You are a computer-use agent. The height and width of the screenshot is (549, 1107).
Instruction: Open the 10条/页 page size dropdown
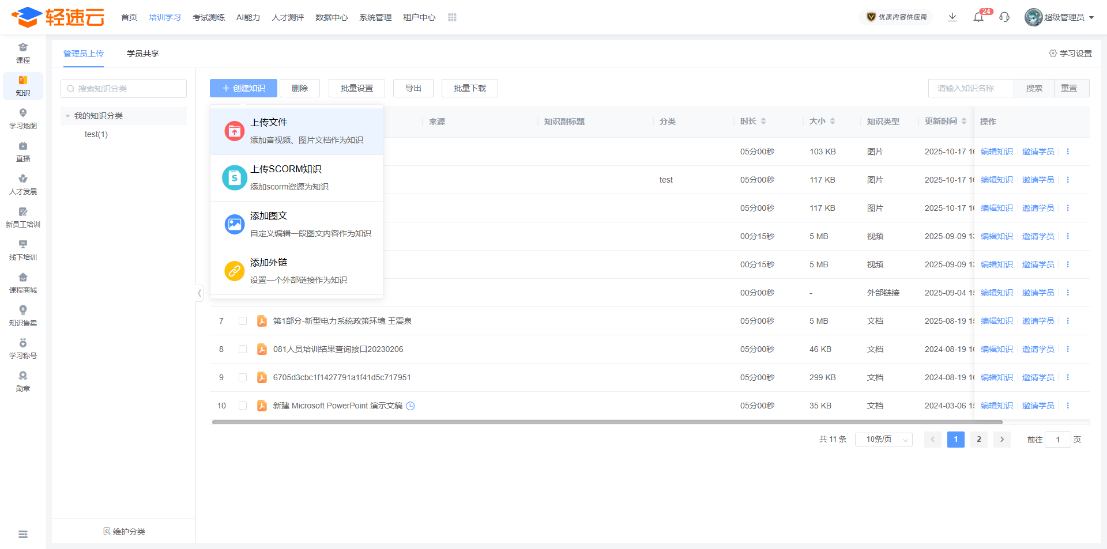(883, 439)
